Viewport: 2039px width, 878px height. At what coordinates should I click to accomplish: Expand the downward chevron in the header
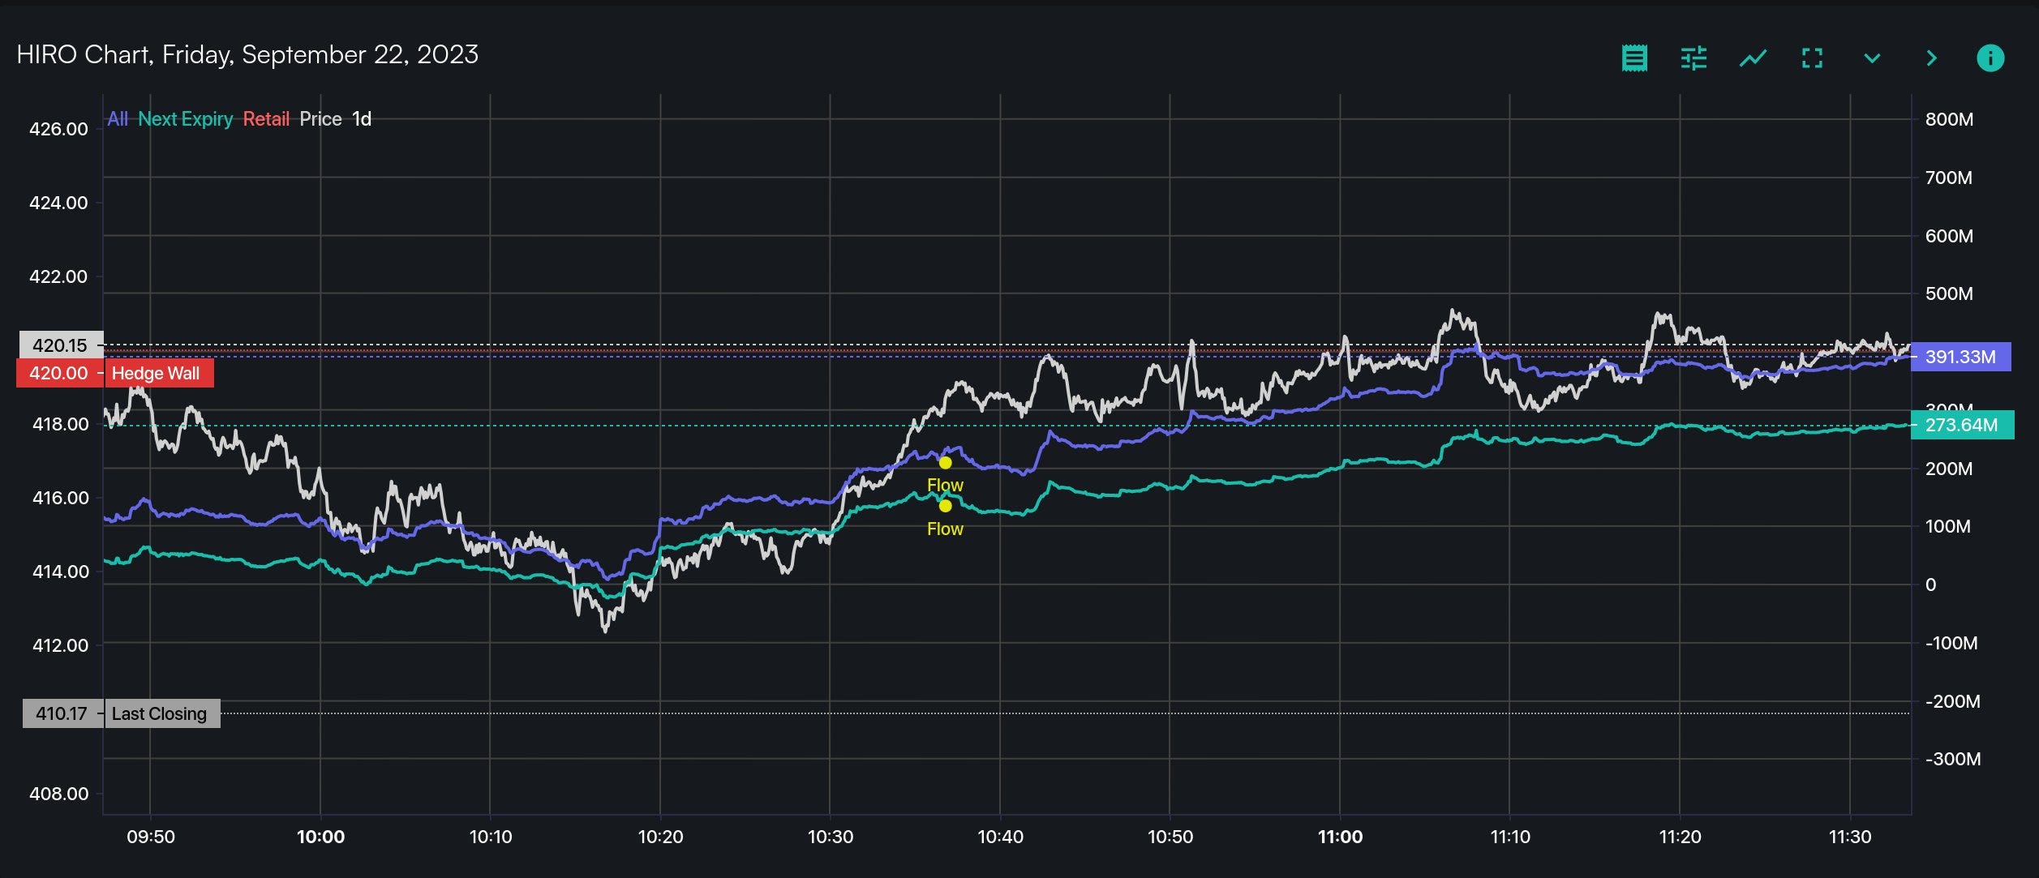[x=1872, y=58]
